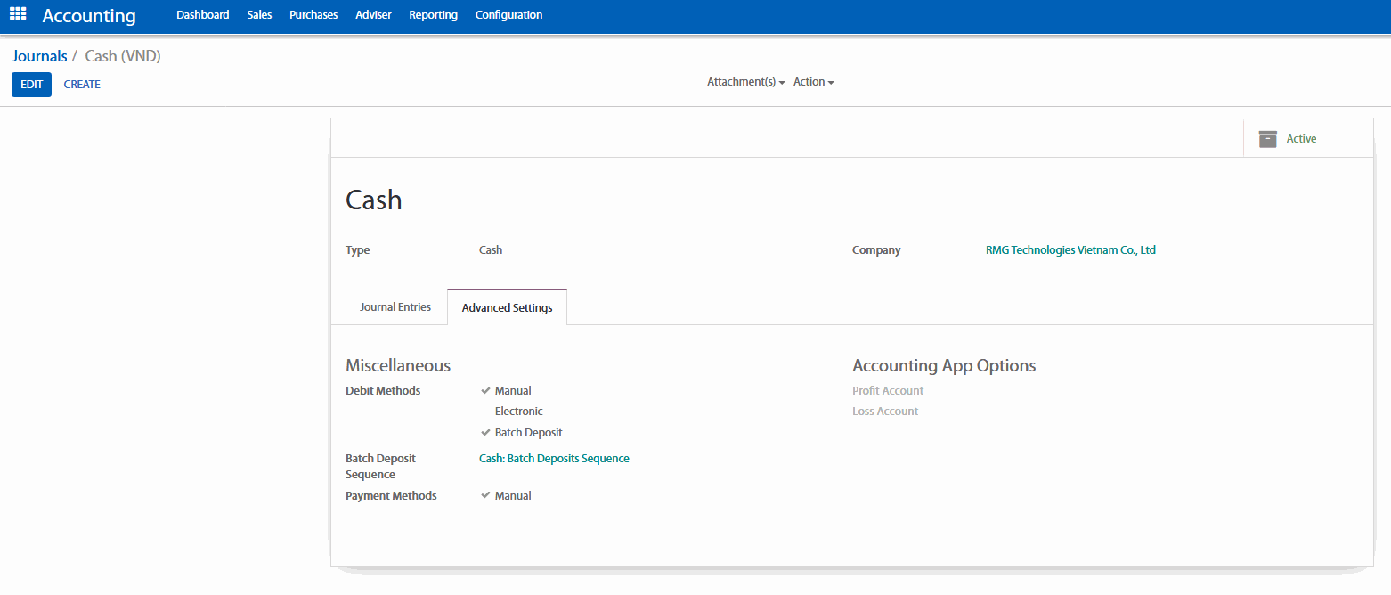
Task: Toggle the Manual debit method checkmark
Action: [485, 391]
